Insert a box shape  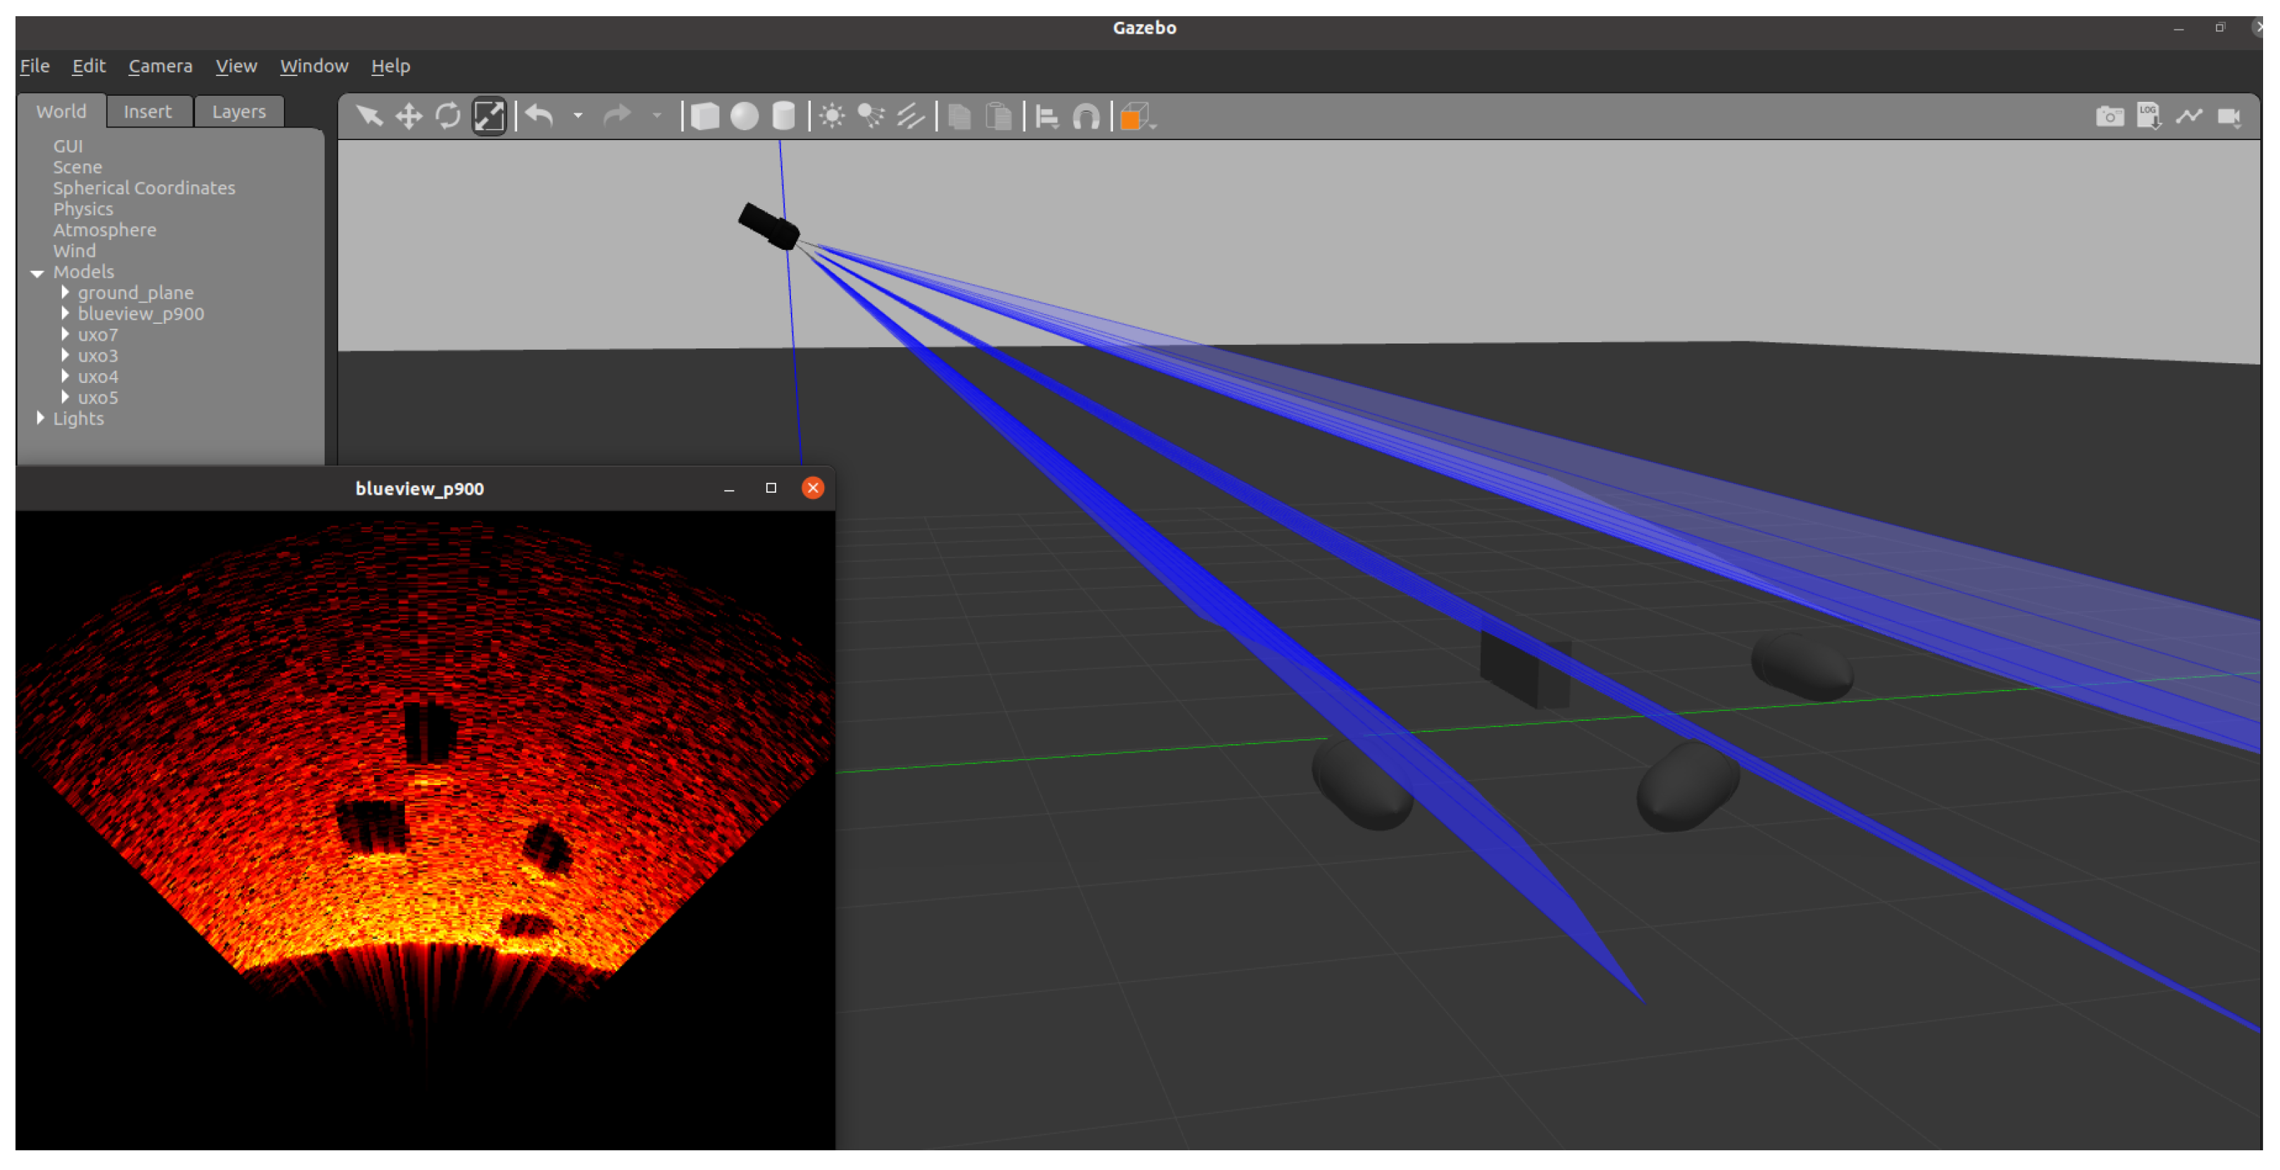704,117
